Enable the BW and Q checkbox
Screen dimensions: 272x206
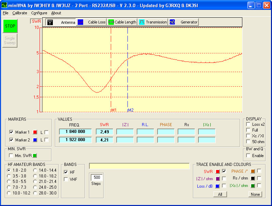pyautogui.click(x=248, y=155)
